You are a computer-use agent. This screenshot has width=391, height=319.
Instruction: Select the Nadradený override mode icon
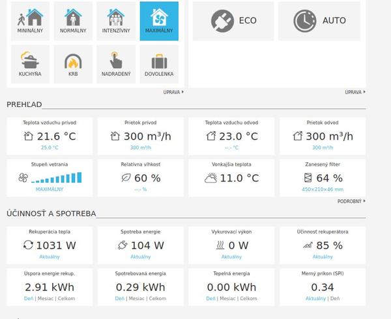pos(116,64)
